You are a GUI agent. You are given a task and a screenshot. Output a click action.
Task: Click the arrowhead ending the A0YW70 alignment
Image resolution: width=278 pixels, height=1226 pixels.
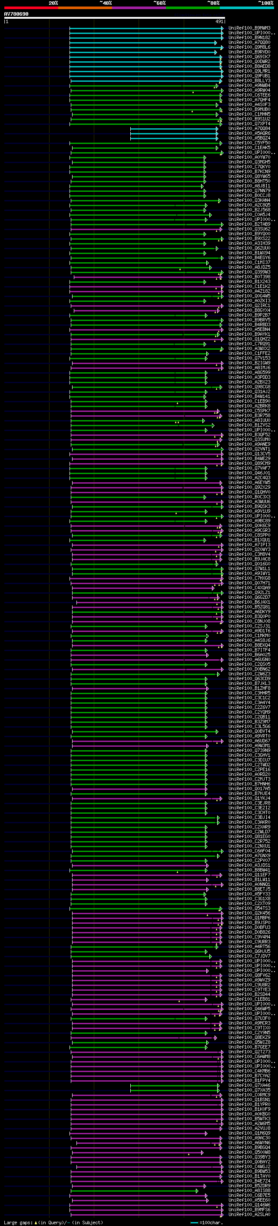click(205, 157)
